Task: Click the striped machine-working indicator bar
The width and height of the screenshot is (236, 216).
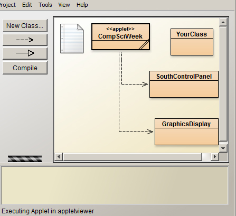Action: pyautogui.click(x=25, y=158)
